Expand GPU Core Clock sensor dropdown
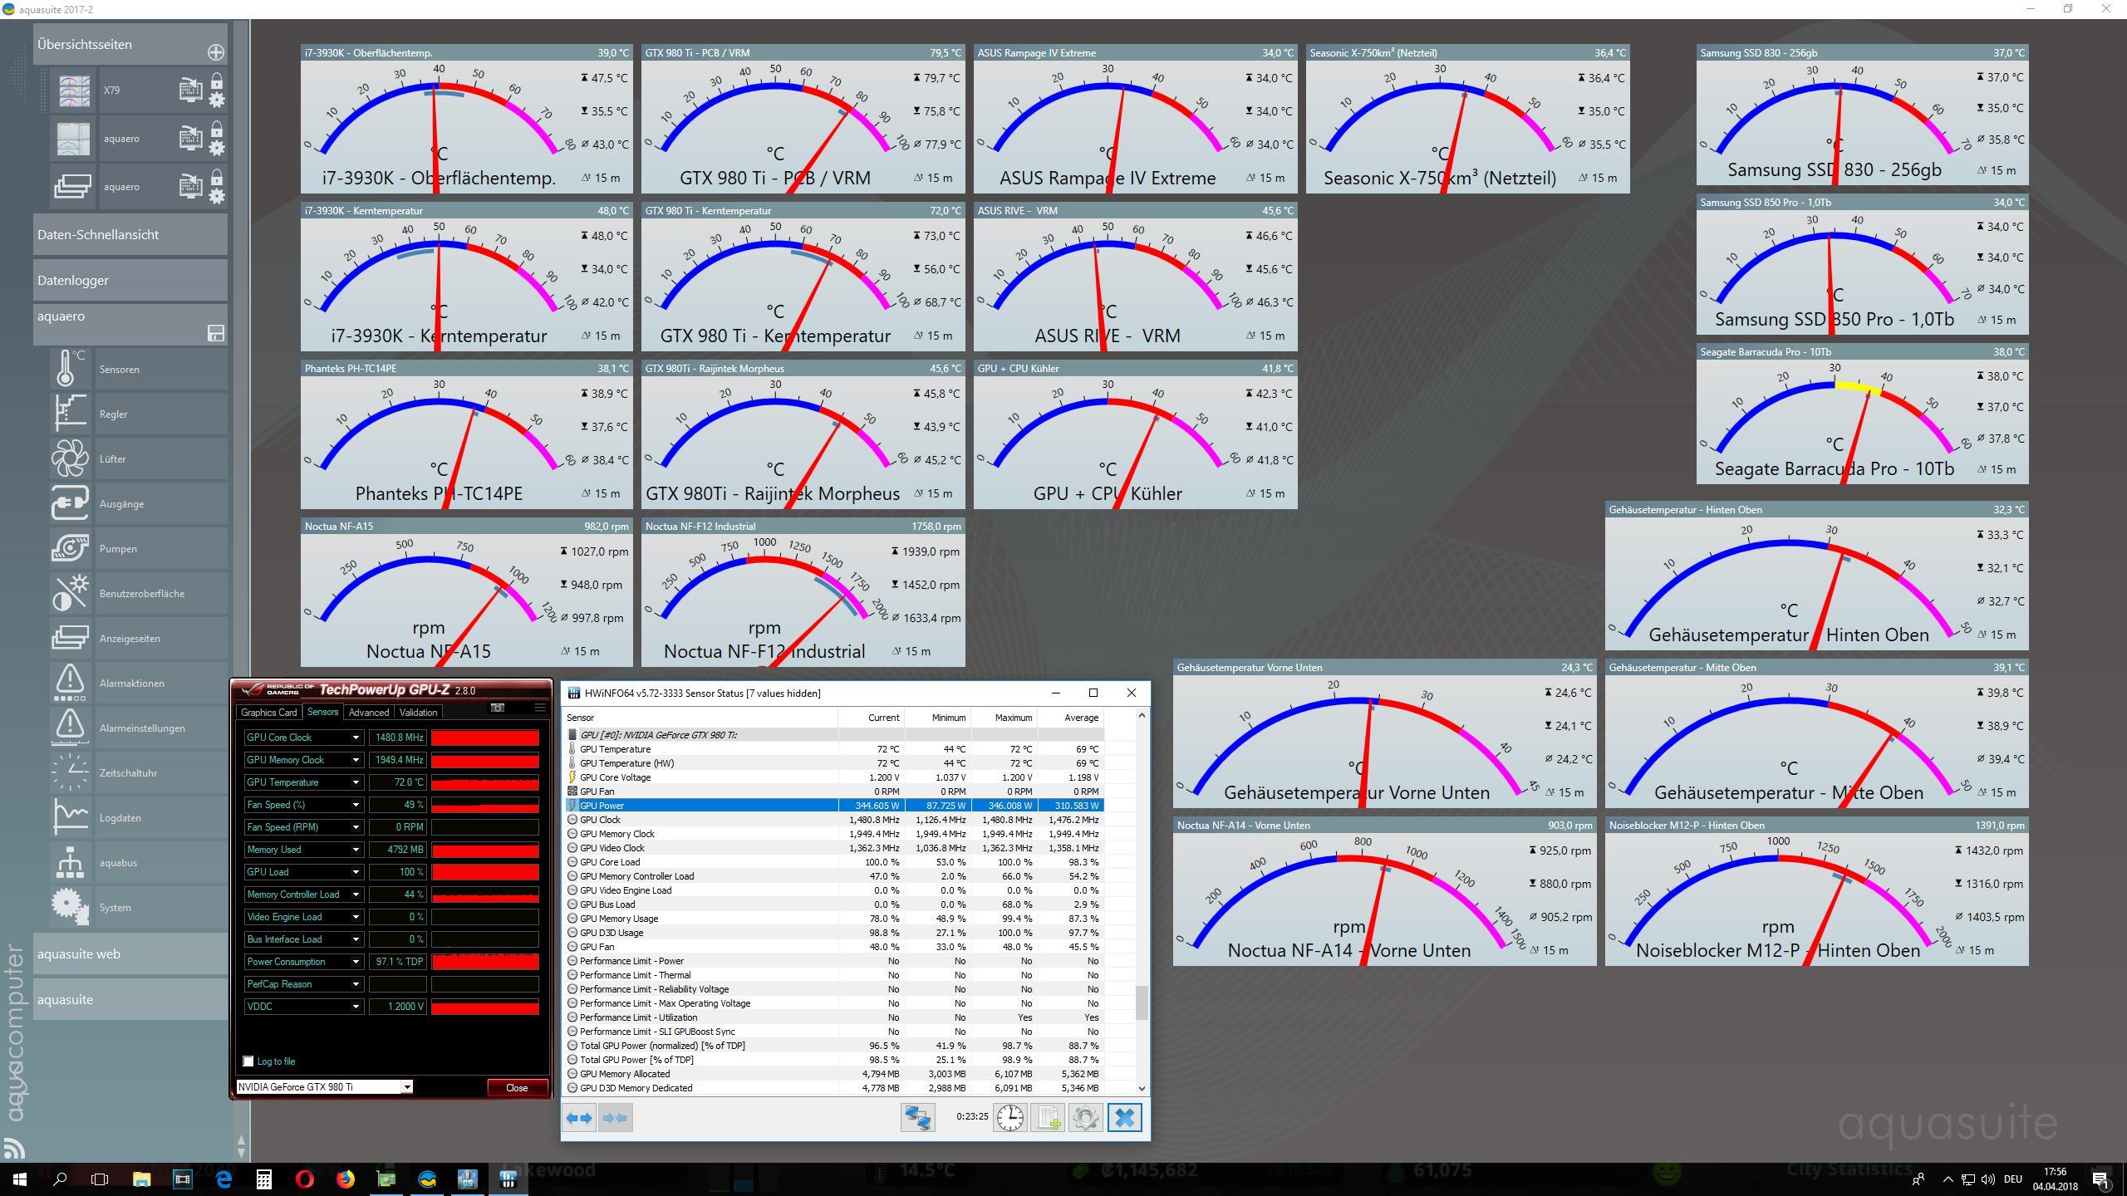 [x=356, y=738]
